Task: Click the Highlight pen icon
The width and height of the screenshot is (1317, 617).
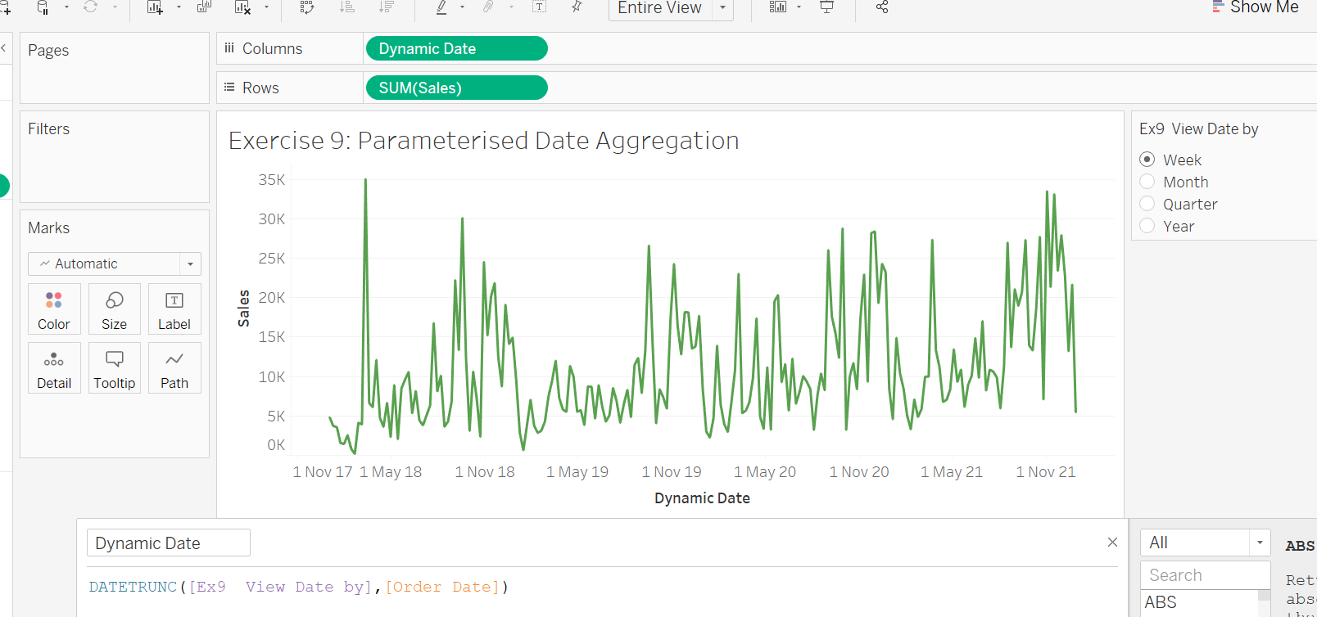Action: point(441,7)
